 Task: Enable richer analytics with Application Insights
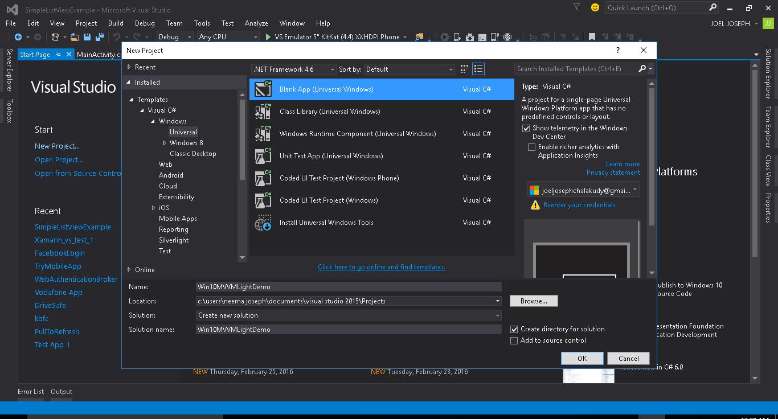[531, 147]
